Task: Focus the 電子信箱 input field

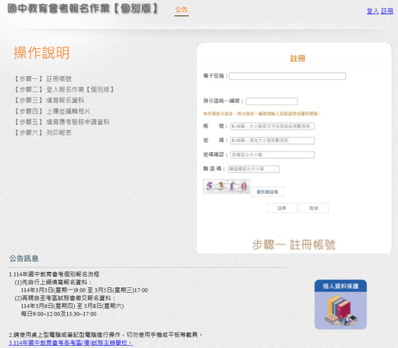Action: 287,76
